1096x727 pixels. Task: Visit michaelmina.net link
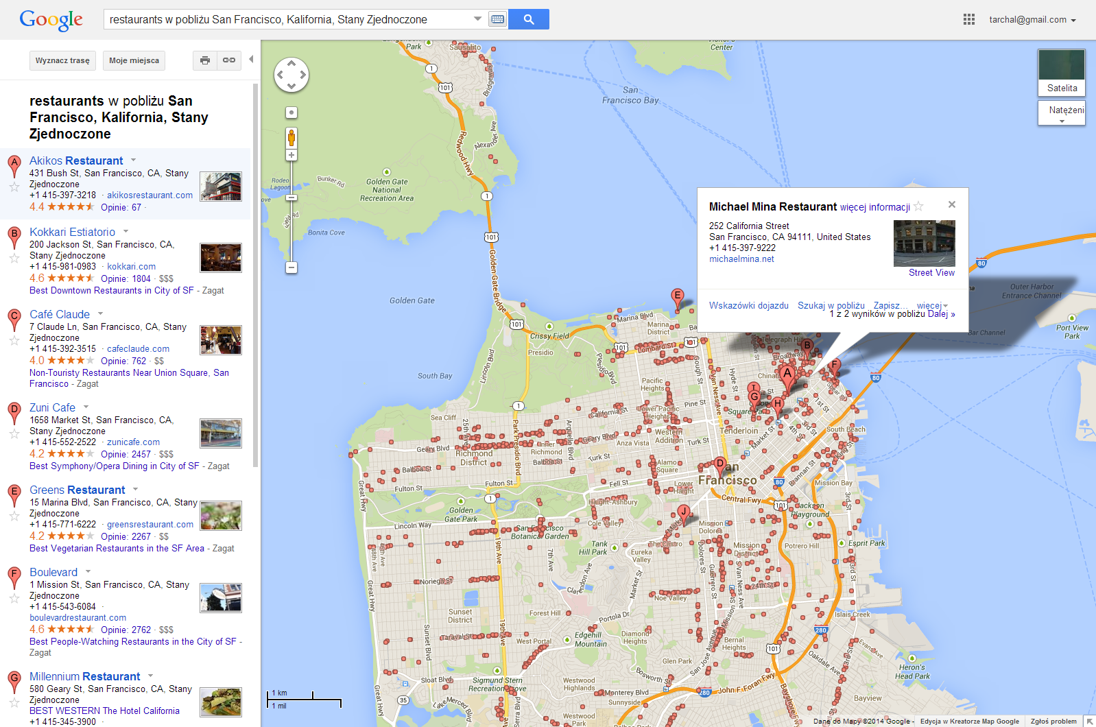click(741, 259)
